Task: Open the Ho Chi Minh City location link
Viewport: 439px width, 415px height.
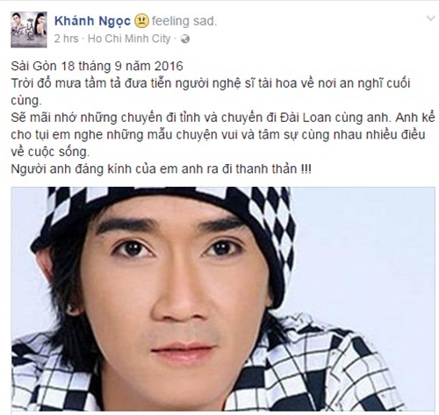Action: tap(129, 39)
